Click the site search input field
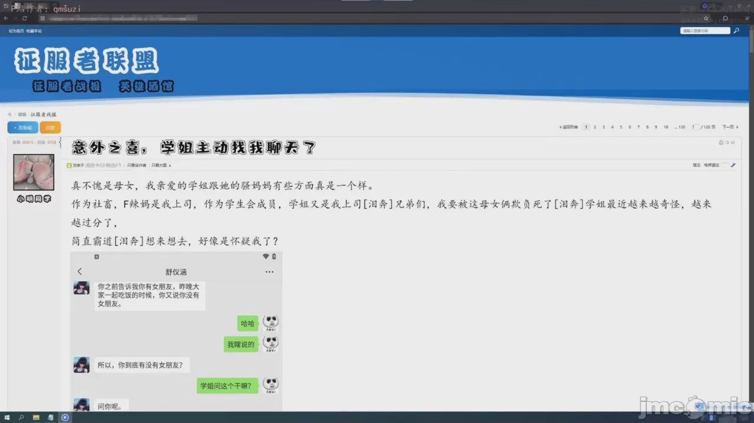The image size is (754, 423). tap(705, 31)
